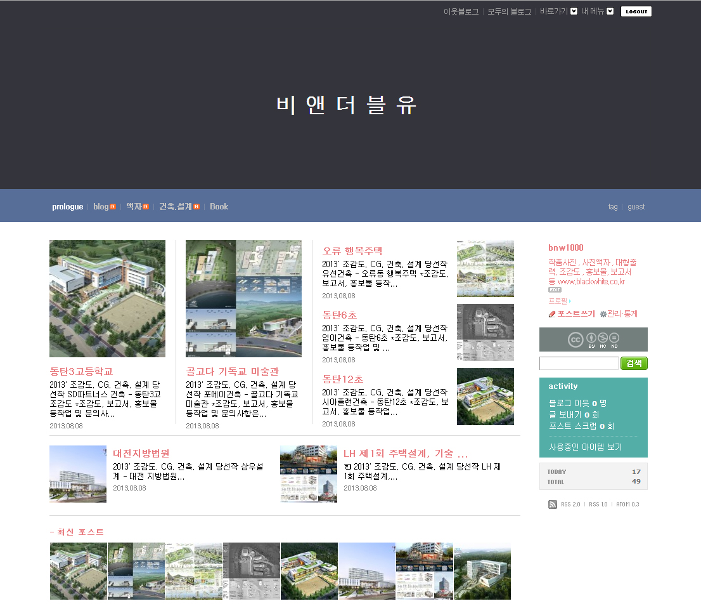Click the gear icon beside 관리·통계

(603, 314)
